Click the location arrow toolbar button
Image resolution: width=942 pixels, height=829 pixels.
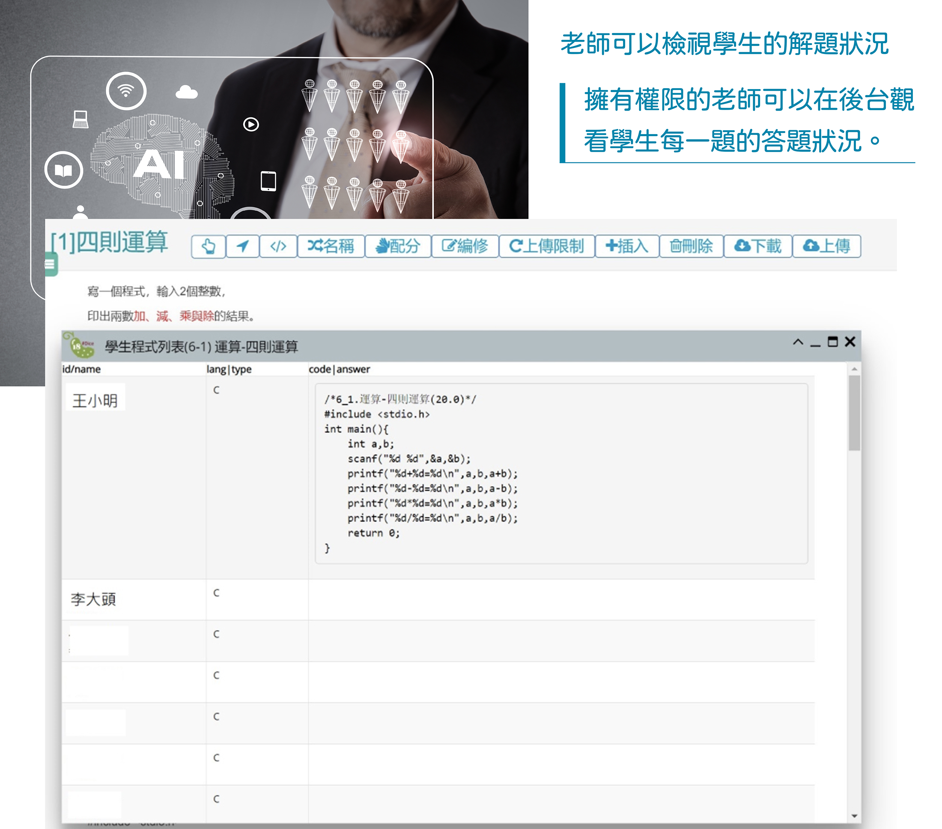click(242, 246)
